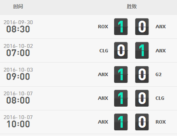Open G2 team name link

coord(159,75)
